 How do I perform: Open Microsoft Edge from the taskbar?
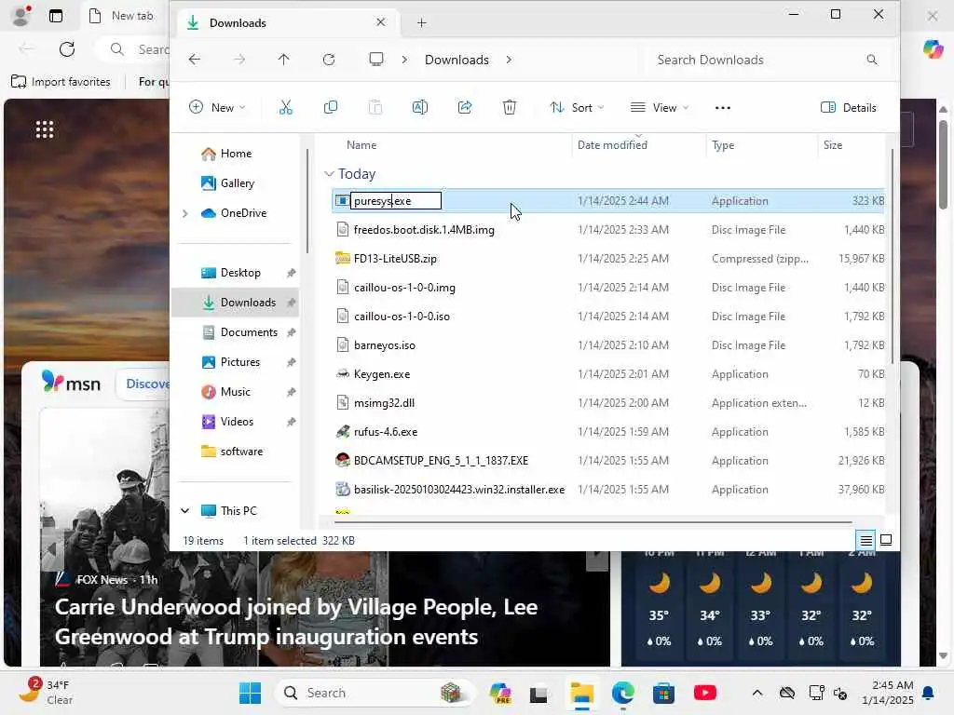(x=623, y=693)
